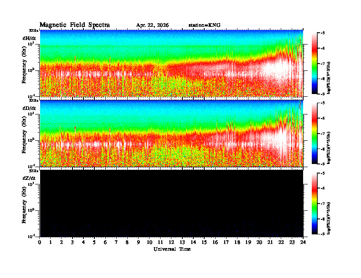Image resolution: width=361 pixels, height=278 pixels.
Task: Click the black dZ/dt spectrogram plot
Action: pyautogui.click(x=171, y=204)
